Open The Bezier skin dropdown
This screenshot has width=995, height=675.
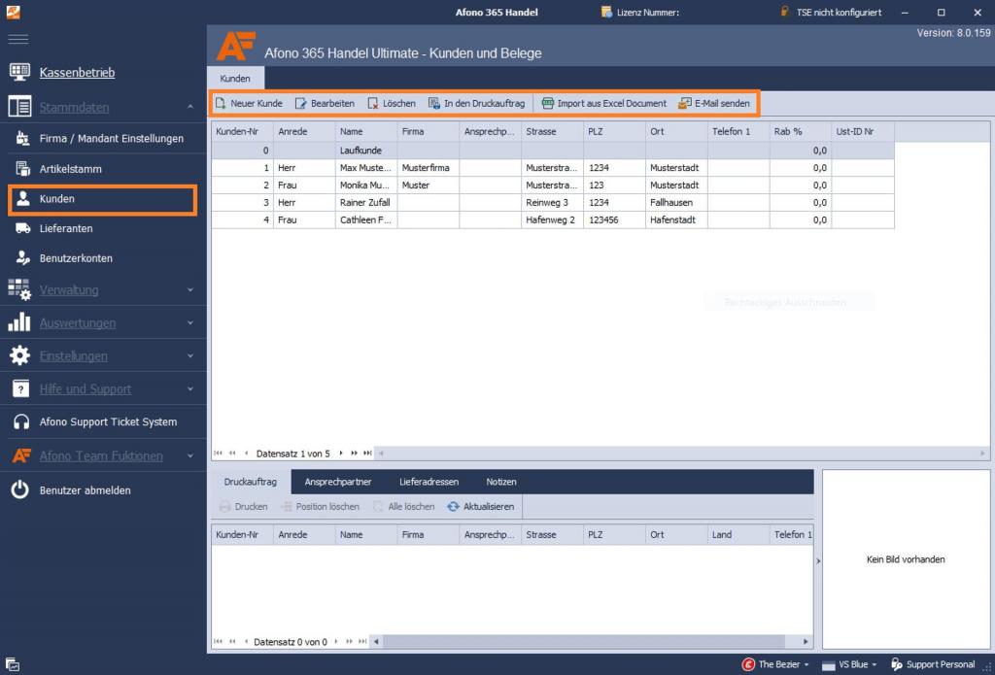pyautogui.click(x=776, y=664)
